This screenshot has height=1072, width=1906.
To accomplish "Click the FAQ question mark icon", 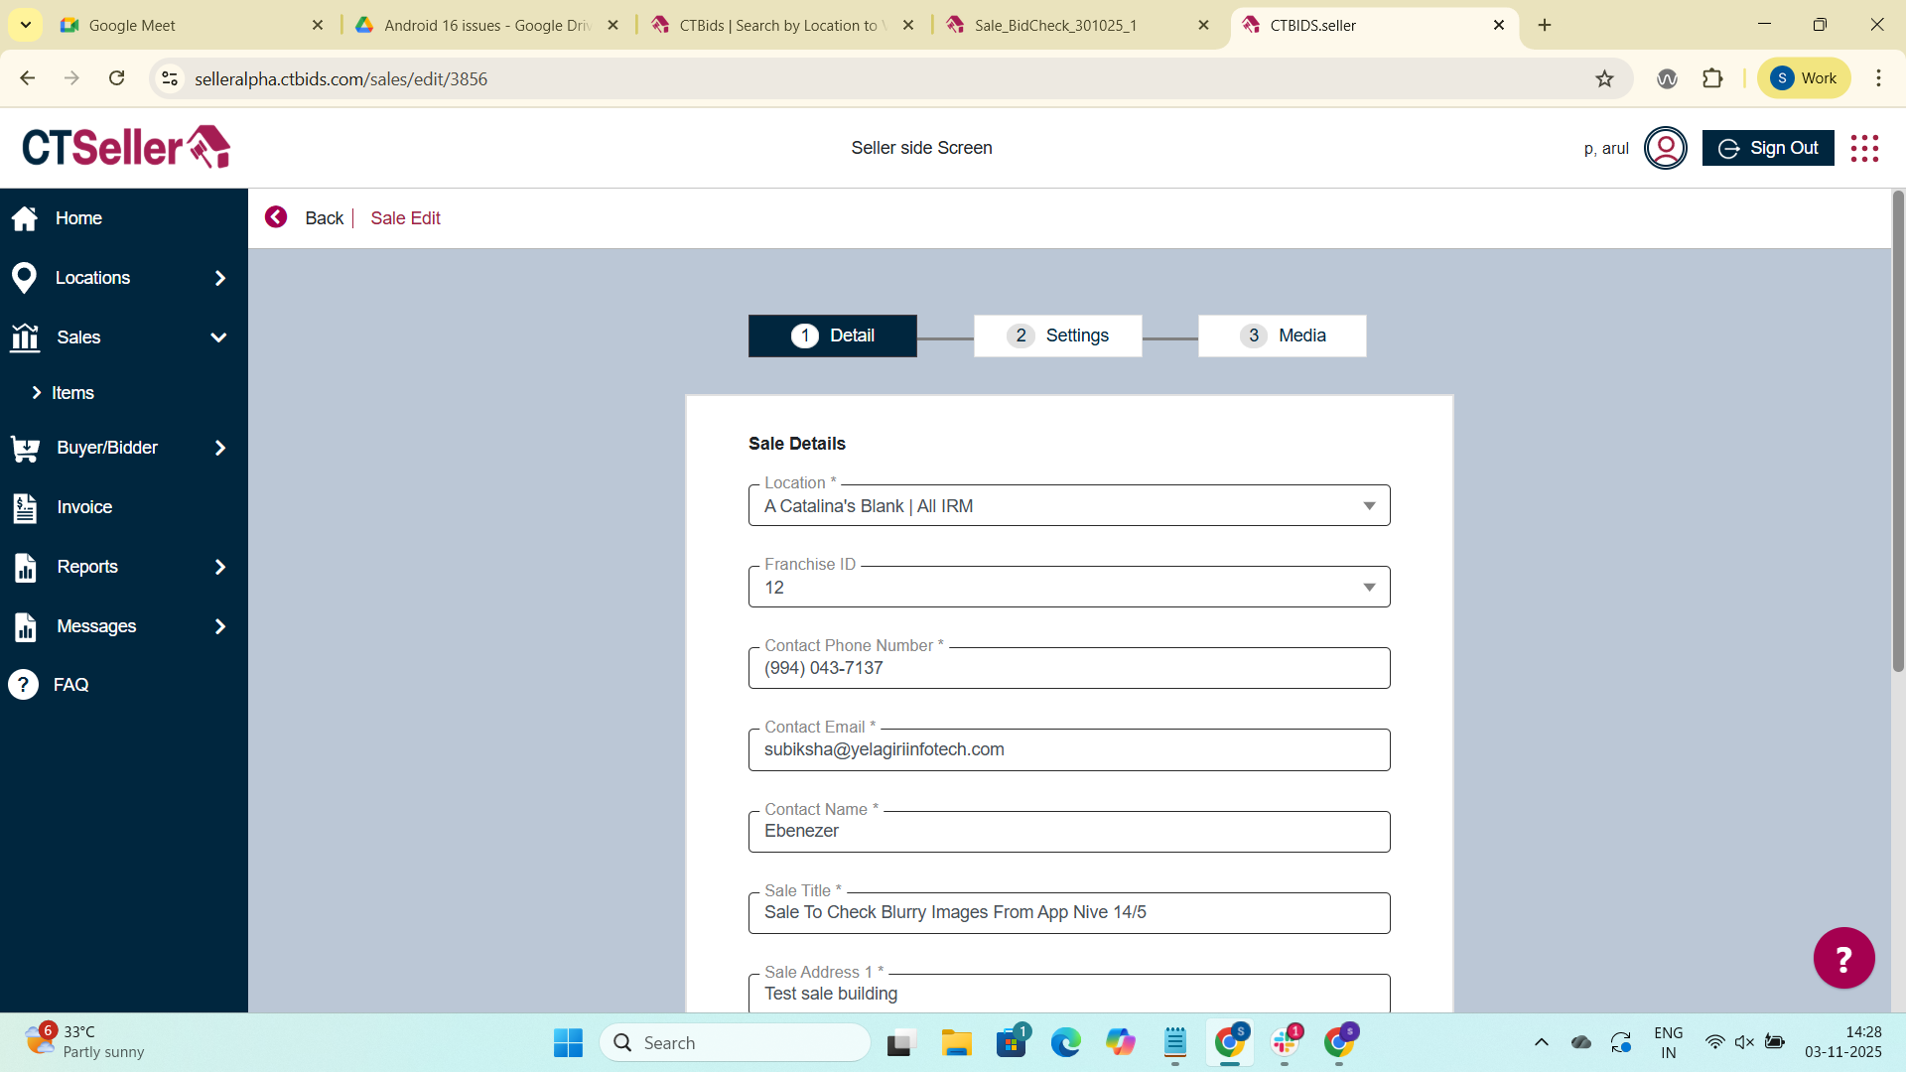I will [24, 685].
